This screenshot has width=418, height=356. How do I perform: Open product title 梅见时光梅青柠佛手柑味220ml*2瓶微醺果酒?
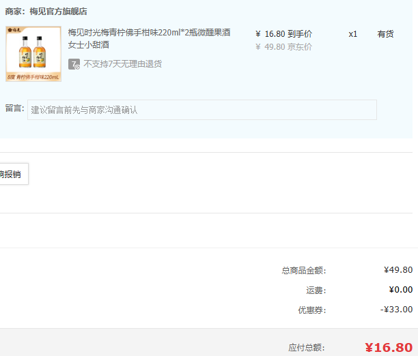(149, 39)
